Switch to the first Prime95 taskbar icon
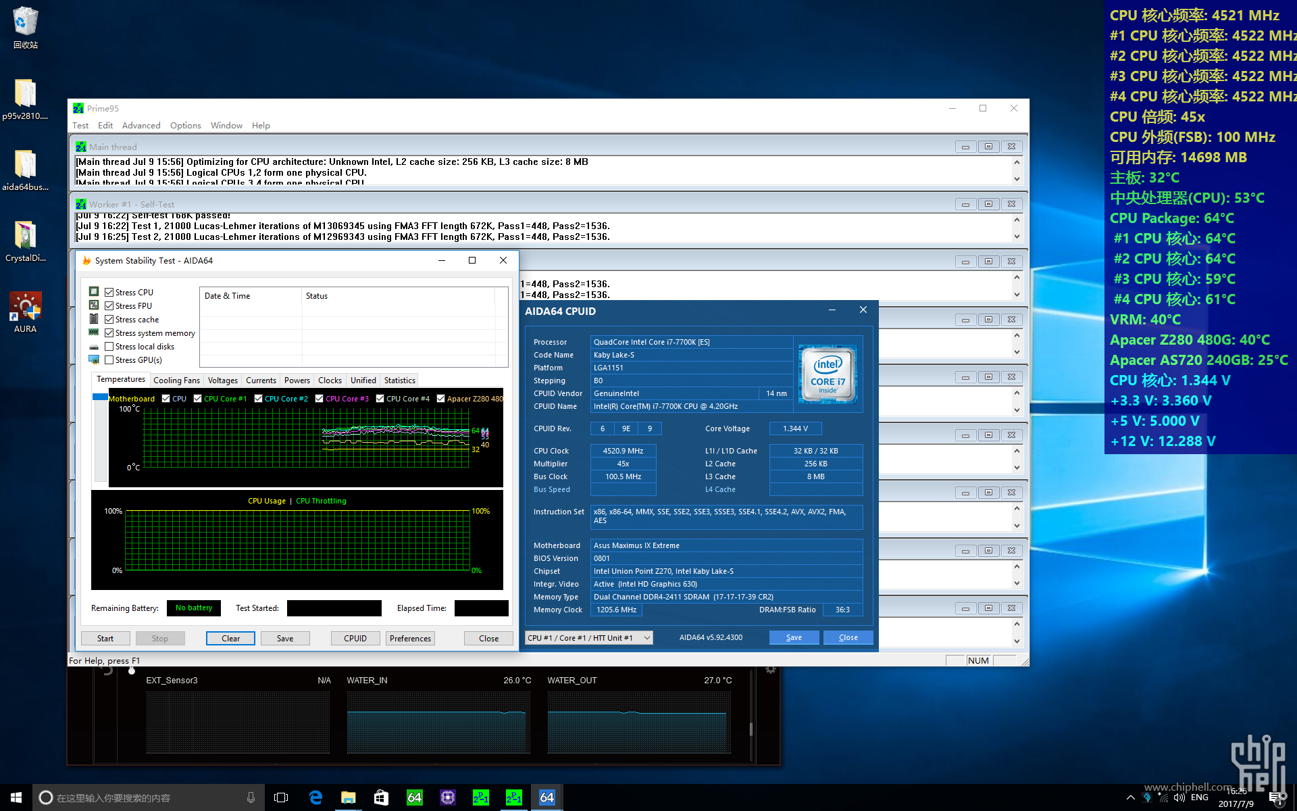 (x=480, y=797)
